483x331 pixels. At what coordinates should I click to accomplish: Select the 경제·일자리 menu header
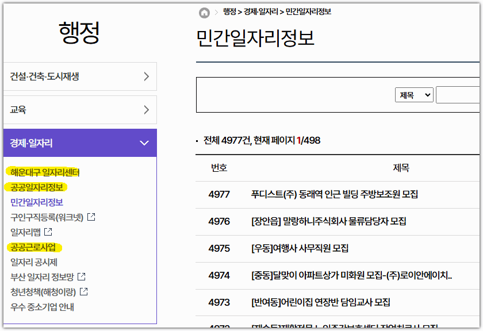80,143
